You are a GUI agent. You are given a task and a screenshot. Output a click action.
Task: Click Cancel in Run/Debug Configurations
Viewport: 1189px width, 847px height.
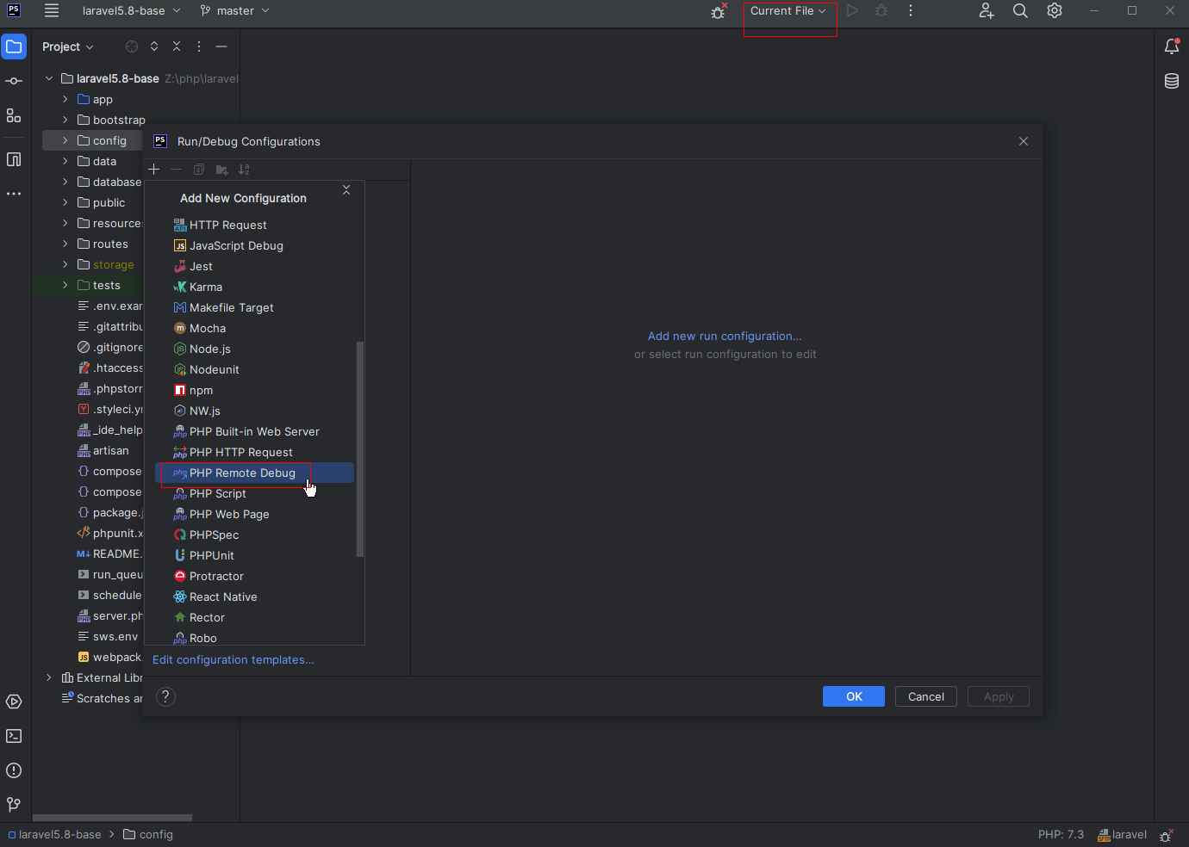926,696
